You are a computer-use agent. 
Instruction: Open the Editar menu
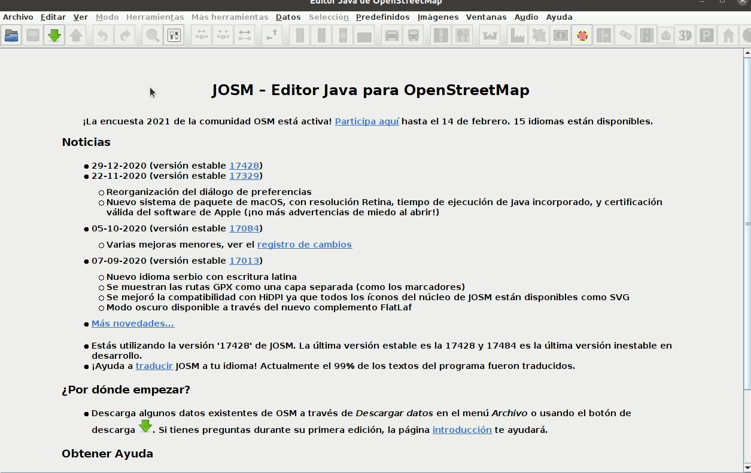[53, 17]
